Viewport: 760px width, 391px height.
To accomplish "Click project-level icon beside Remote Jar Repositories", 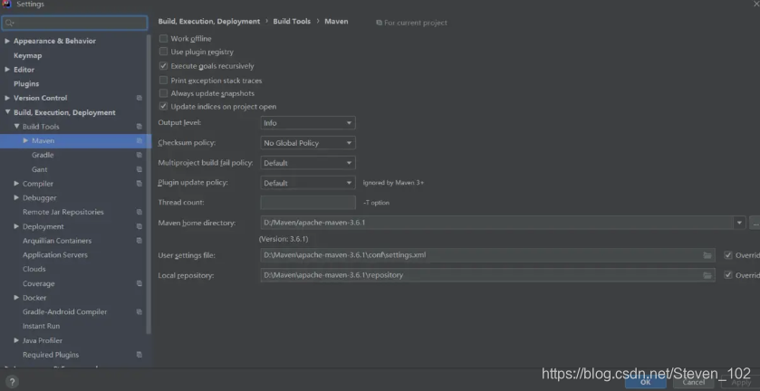I will (x=139, y=212).
